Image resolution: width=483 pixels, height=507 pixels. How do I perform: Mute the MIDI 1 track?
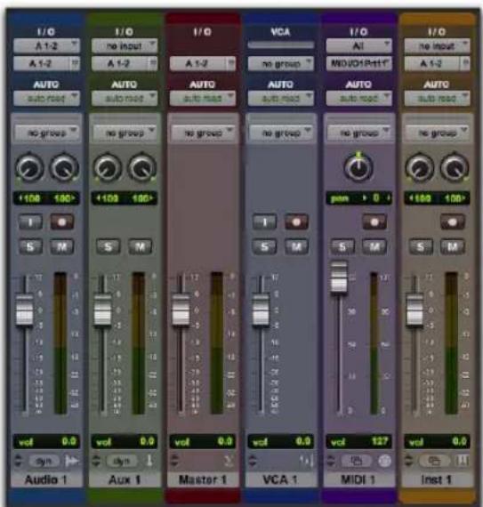pyautogui.click(x=374, y=247)
